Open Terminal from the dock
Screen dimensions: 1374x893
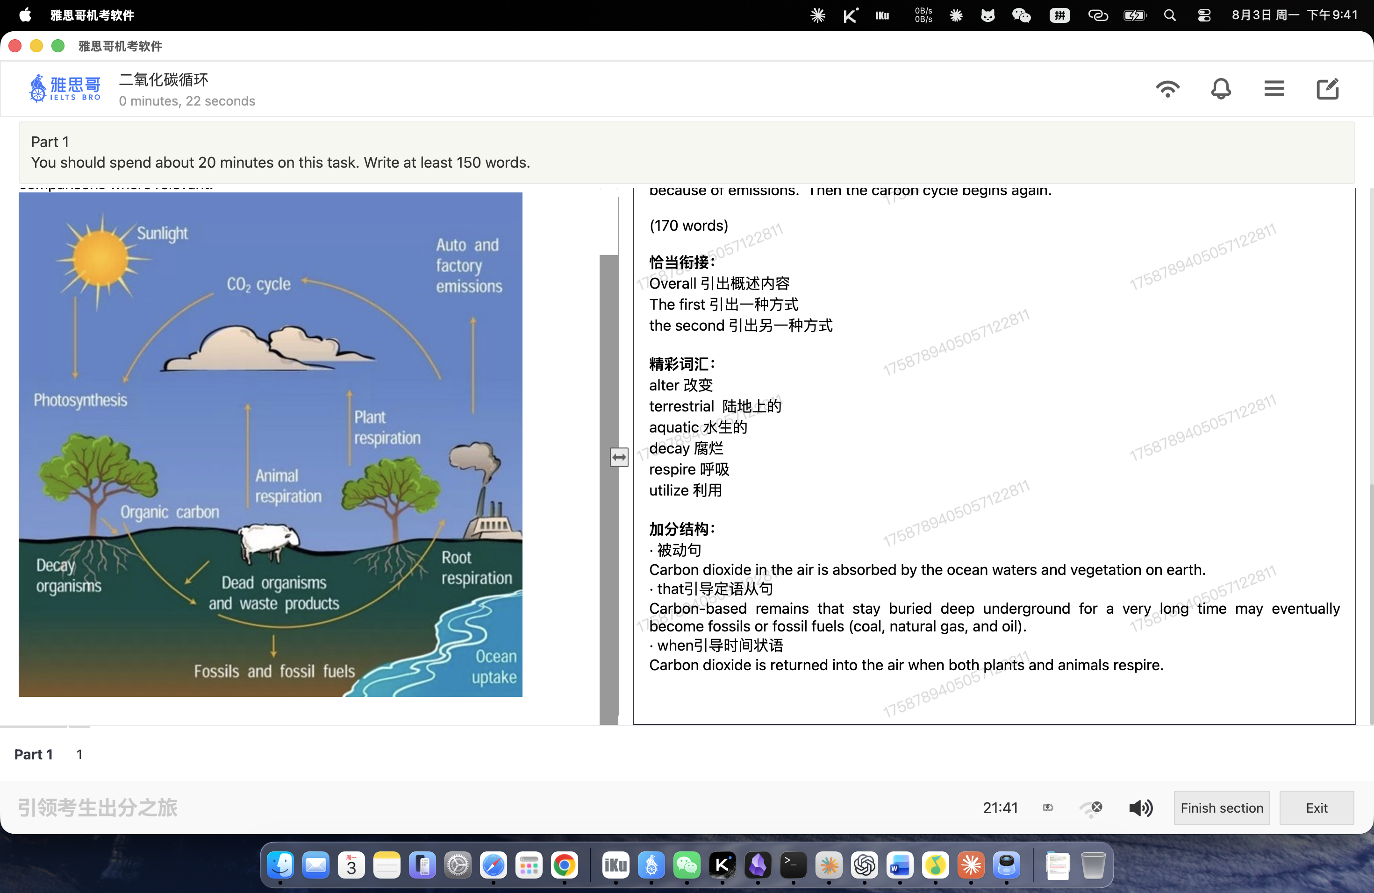click(793, 865)
